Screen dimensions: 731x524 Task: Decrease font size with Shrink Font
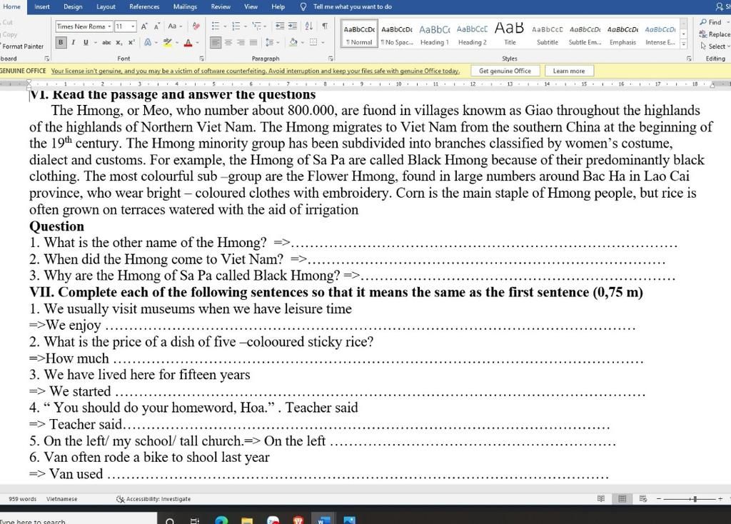click(156, 26)
